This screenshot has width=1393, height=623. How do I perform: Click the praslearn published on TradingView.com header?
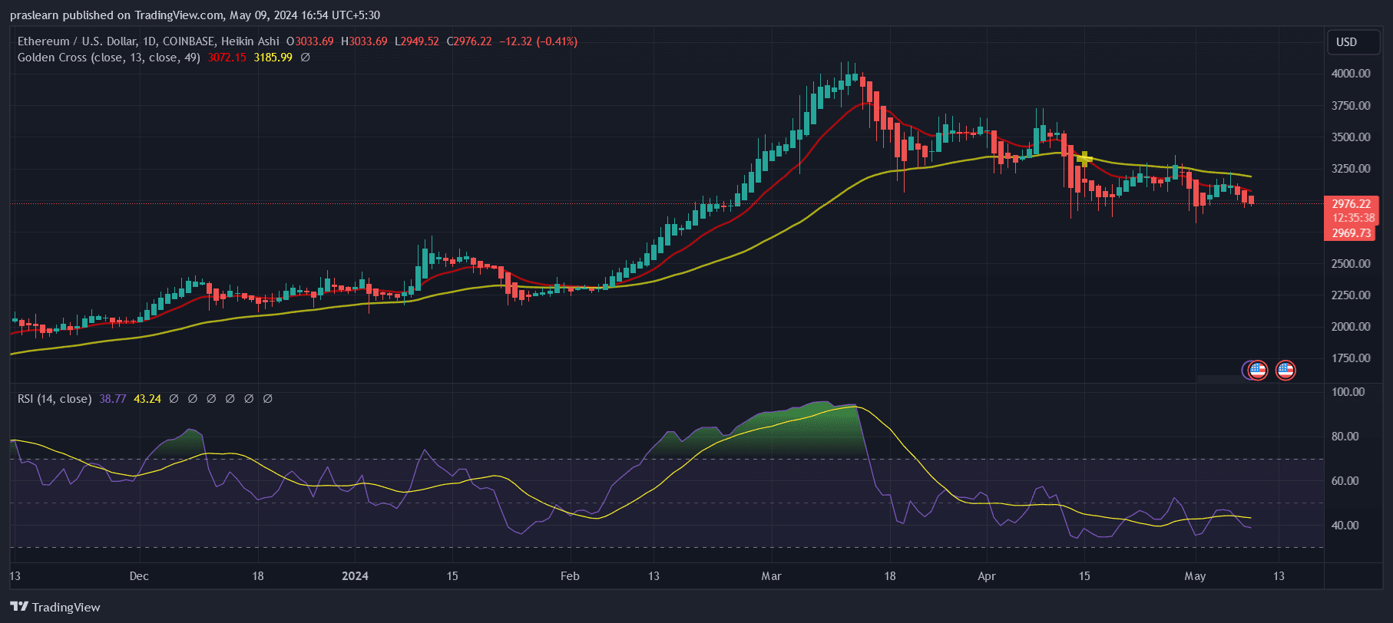click(x=195, y=15)
